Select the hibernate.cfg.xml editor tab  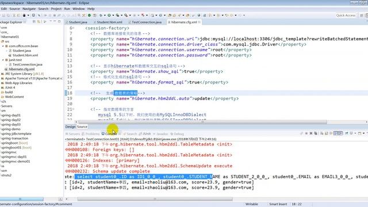(184, 22)
